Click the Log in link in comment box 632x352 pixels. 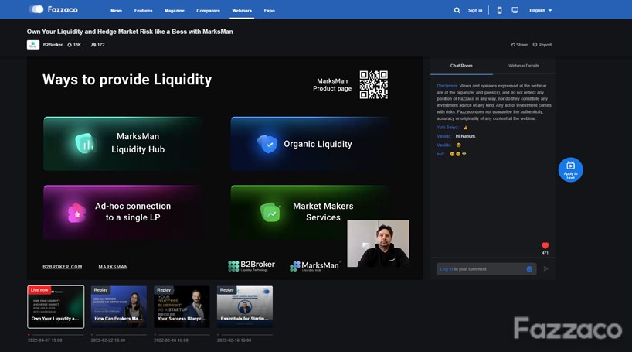coord(447,269)
